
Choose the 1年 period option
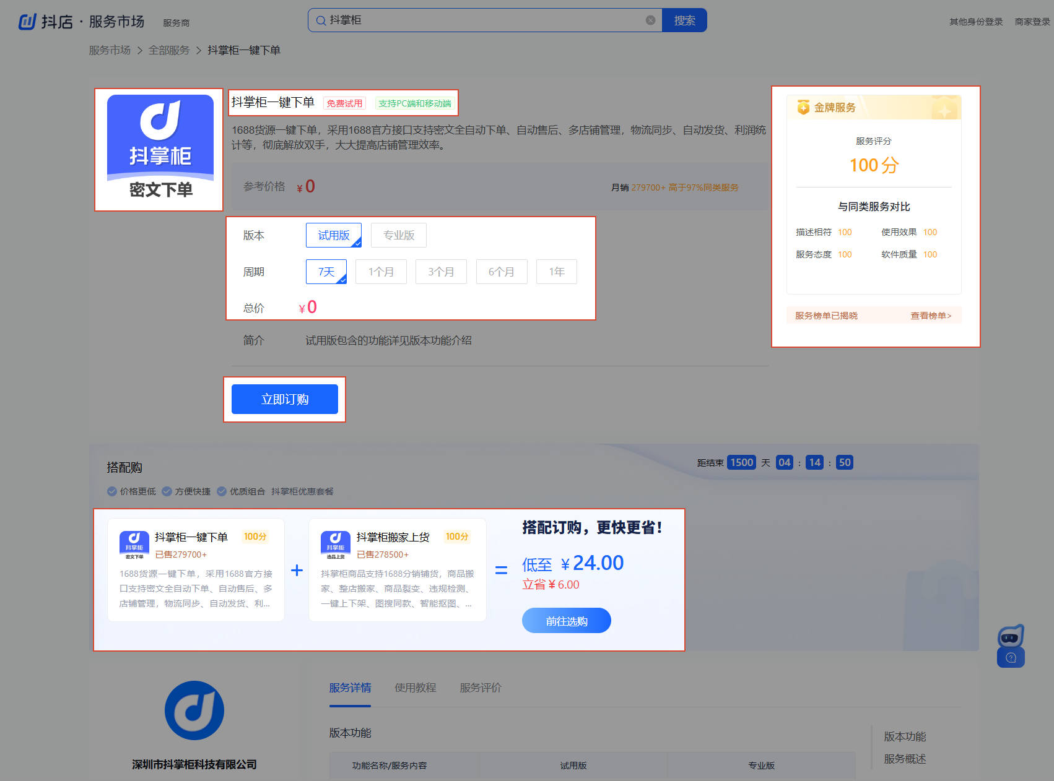(x=557, y=272)
